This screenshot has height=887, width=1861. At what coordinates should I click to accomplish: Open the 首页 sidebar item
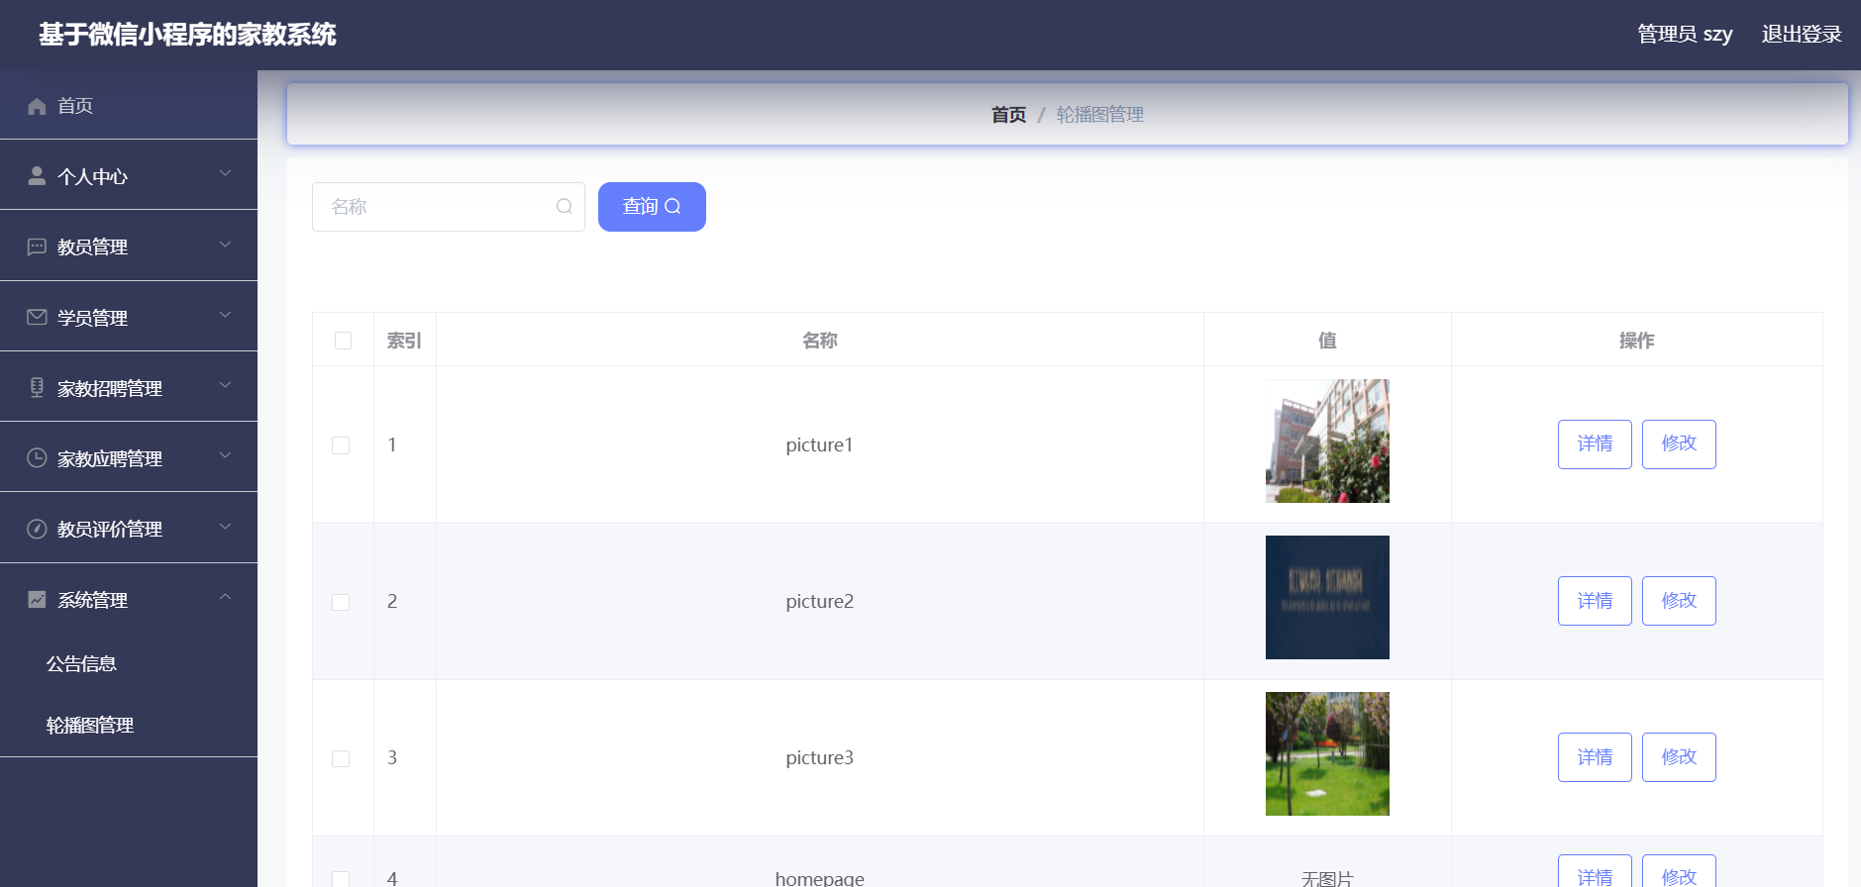click(x=129, y=105)
